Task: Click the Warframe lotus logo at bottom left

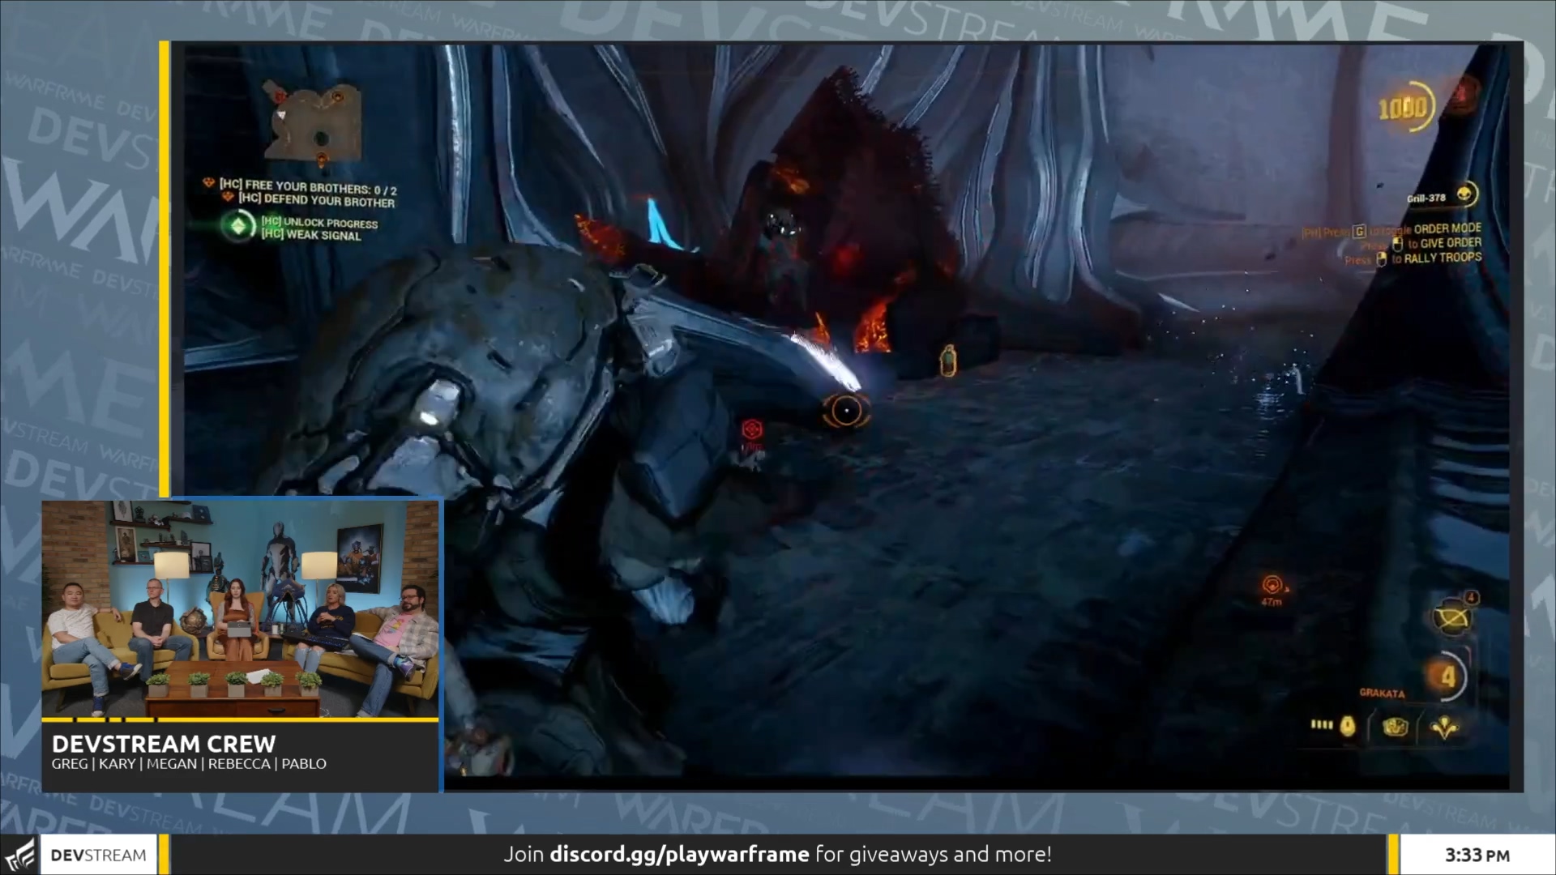Action: coord(19,855)
